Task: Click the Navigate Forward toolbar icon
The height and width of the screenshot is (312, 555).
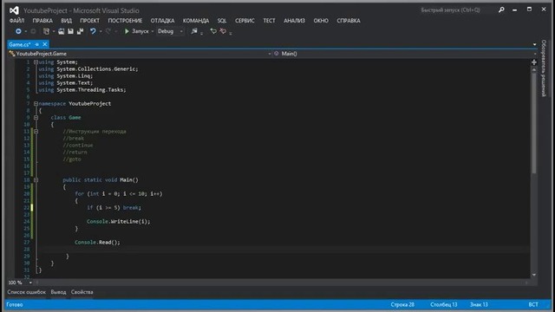Action: click(33, 31)
